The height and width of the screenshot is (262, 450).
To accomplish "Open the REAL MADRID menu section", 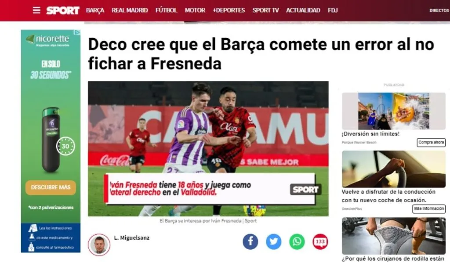I will click(x=130, y=11).
